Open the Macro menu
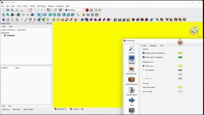The image size is (204, 115). pos(25,6)
